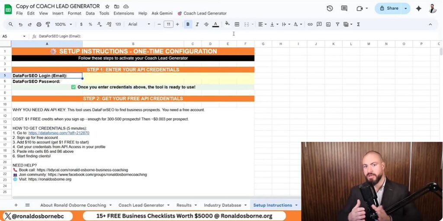The image size is (443, 221).
Task: Create a filter
Action: click(x=337, y=25)
